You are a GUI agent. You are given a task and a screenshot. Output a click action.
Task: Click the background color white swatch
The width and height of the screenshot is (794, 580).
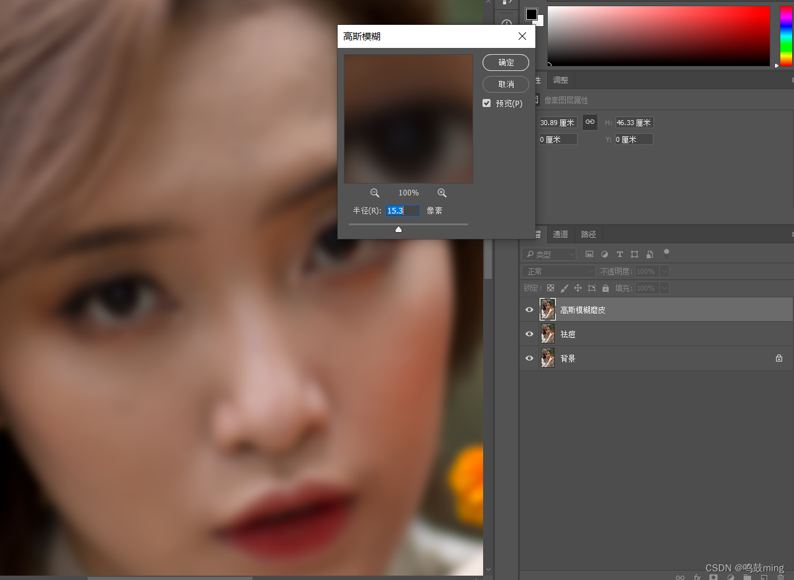click(x=540, y=22)
